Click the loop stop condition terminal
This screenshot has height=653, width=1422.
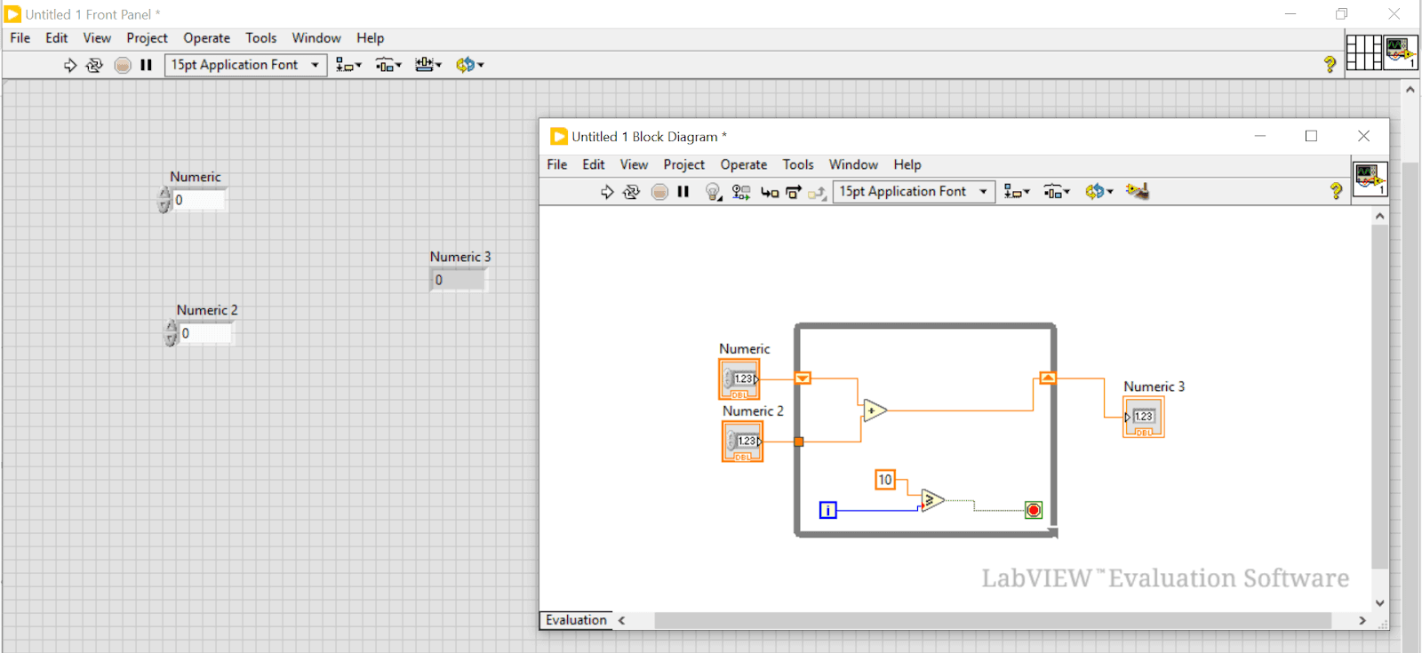click(1033, 510)
